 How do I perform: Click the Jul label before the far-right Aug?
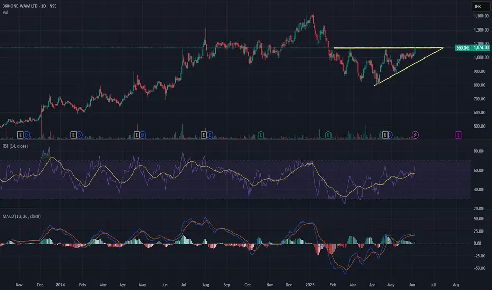click(x=433, y=285)
